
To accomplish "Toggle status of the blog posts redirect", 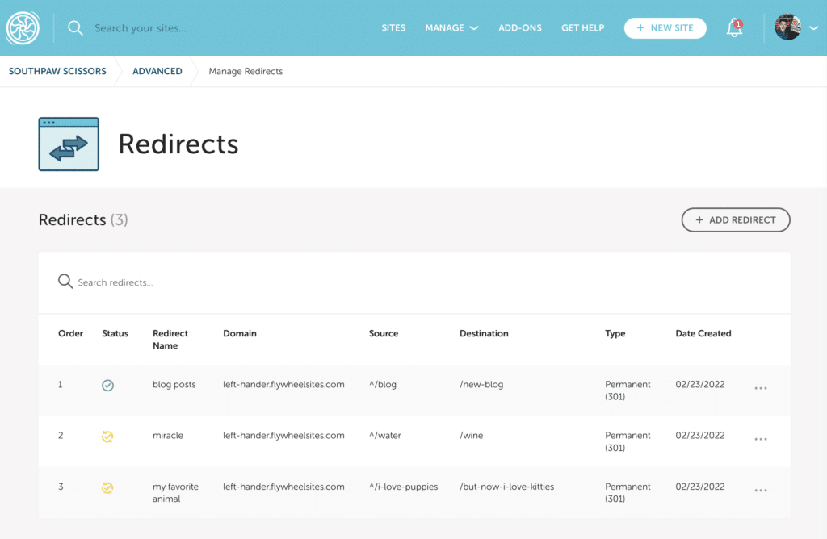I will (x=107, y=385).
